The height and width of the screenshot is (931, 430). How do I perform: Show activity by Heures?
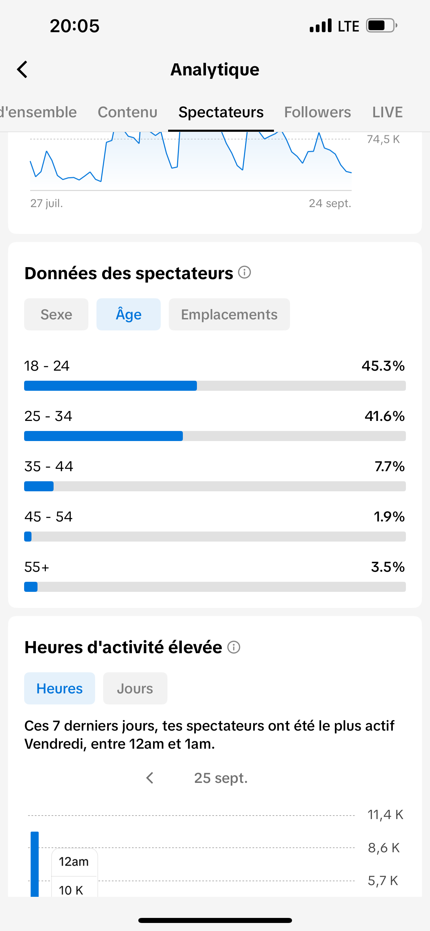pos(60,688)
